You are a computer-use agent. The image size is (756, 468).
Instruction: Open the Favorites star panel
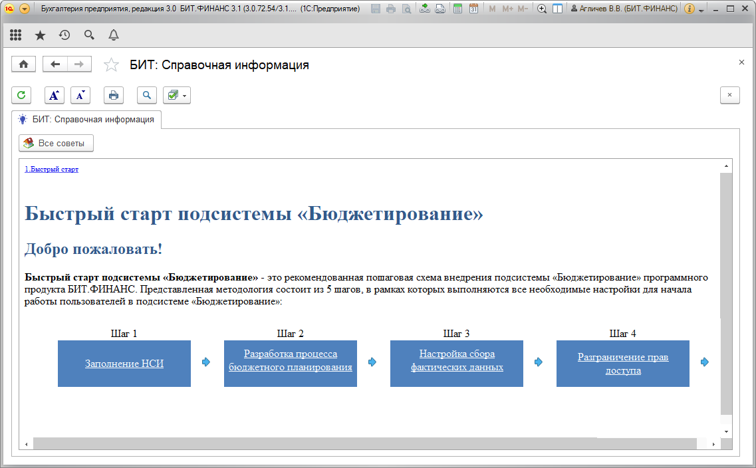[40, 35]
